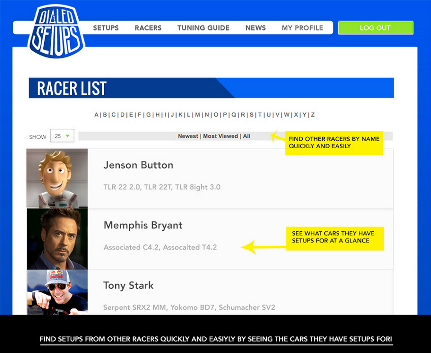Click the RACER LIST heading
431x353 pixels.
tap(72, 88)
